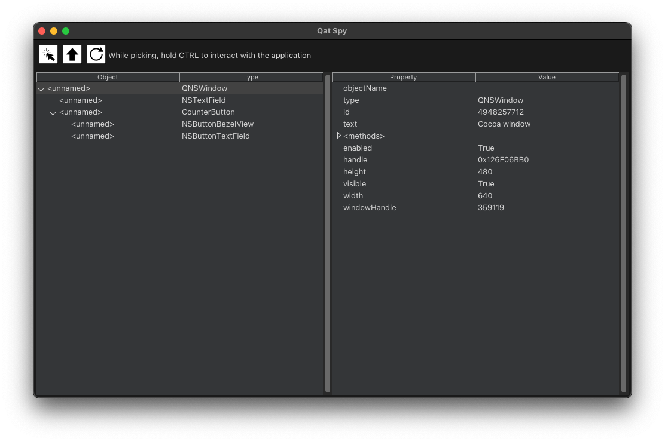Click the Type column header
This screenshot has width=665, height=442.
251,77
